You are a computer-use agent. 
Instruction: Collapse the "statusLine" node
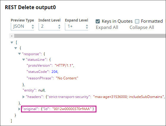(23, 60)
